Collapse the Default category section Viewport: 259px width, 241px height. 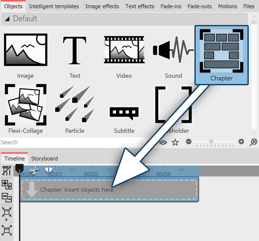tap(7, 19)
